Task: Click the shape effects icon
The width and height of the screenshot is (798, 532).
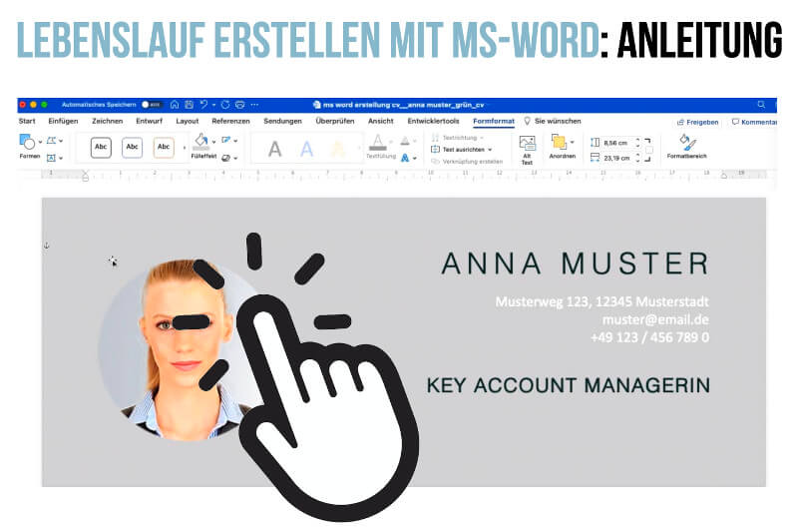Action: click(226, 158)
